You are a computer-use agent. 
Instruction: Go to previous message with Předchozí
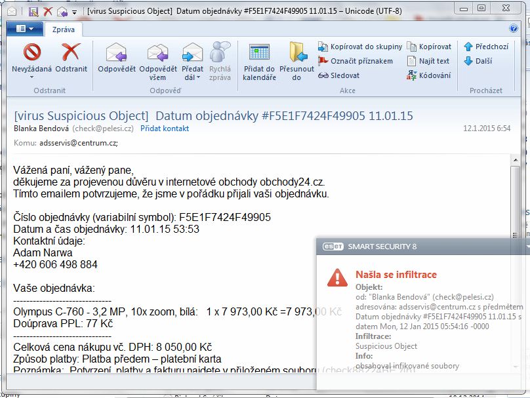coord(486,47)
